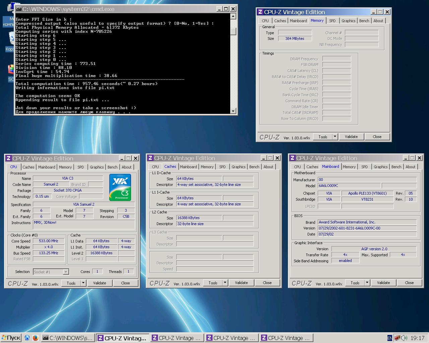Click the cmd window scrollbar thumb
Viewport: 429px width, 343px height.
pos(233,31)
